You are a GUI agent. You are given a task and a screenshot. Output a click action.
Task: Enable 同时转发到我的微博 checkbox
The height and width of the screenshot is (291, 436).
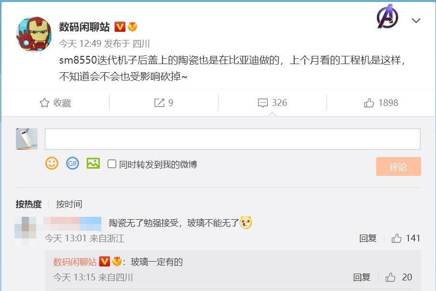click(112, 164)
